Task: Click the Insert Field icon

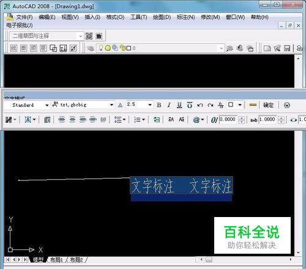Action: [157, 120]
